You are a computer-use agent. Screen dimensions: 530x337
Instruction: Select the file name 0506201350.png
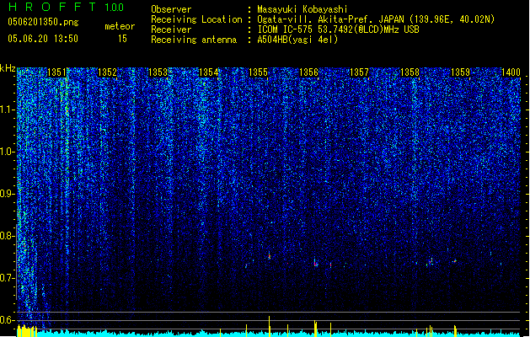point(43,22)
